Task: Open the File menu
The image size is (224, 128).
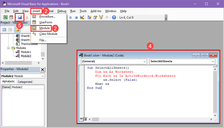Action: click(x=7, y=11)
